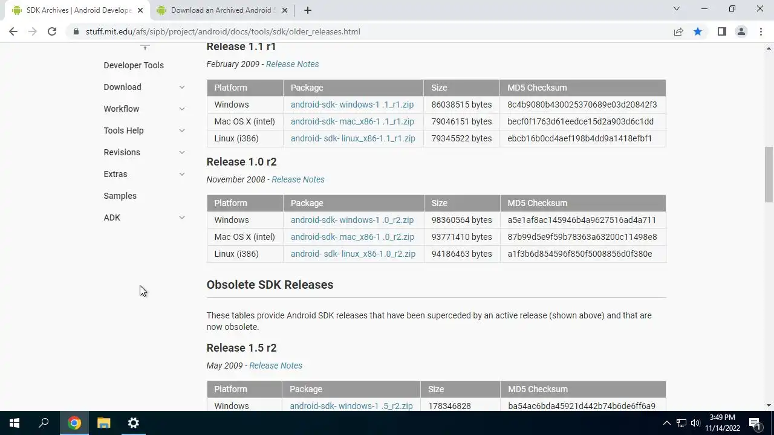The height and width of the screenshot is (435, 774).
Task: Select size 79046151 bytes cell
Action: [462, 121]
